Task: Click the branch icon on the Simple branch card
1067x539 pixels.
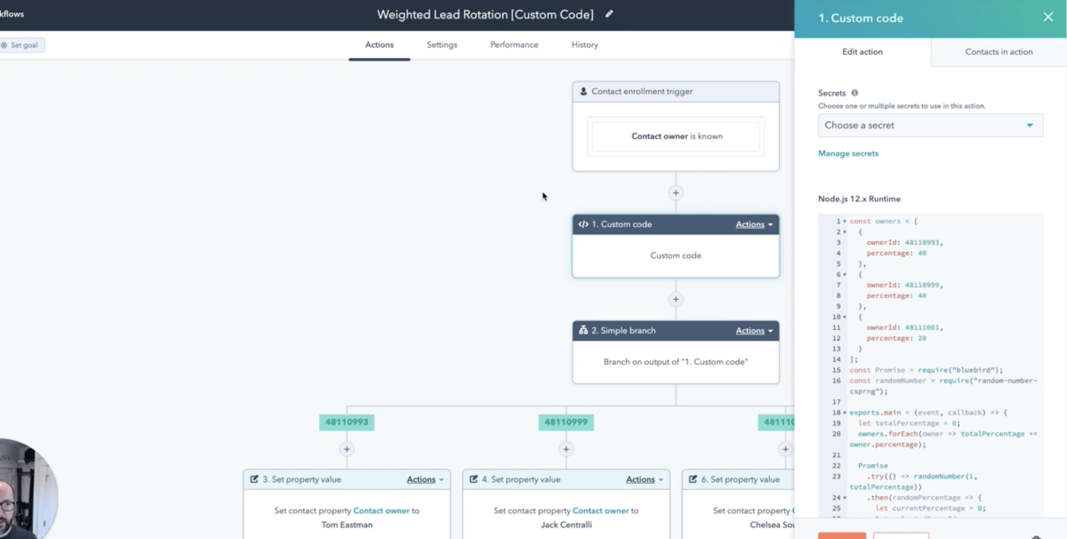Action: [583, 331]
